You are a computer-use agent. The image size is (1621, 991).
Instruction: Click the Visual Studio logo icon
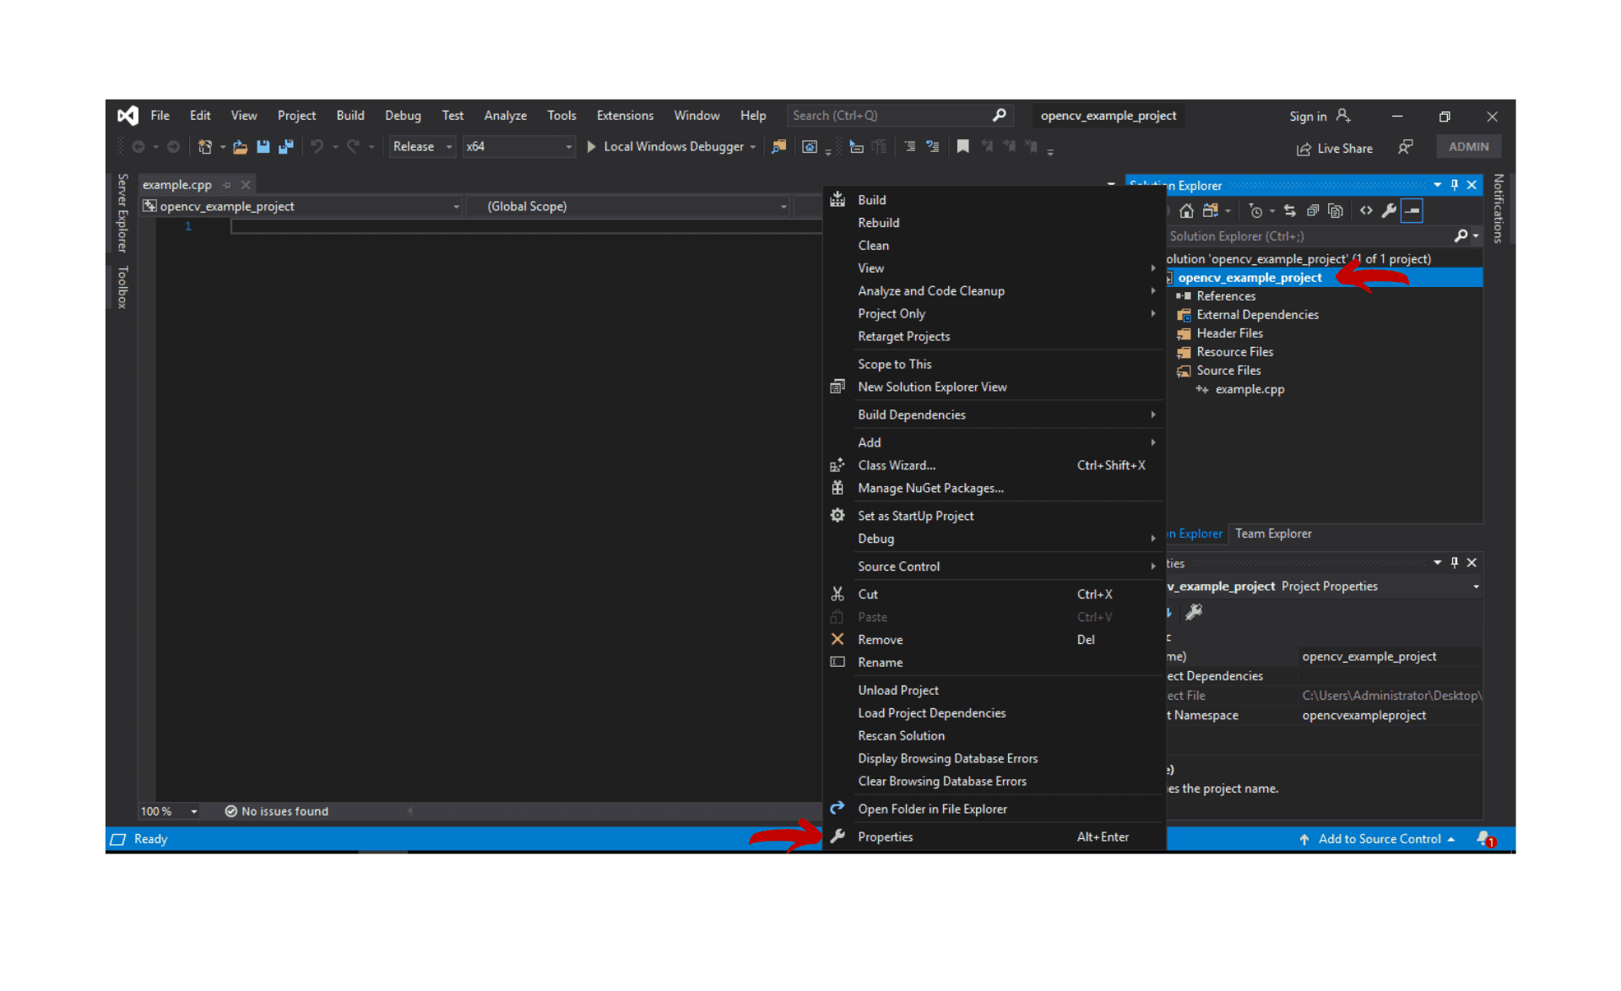[x=128, y=116]
